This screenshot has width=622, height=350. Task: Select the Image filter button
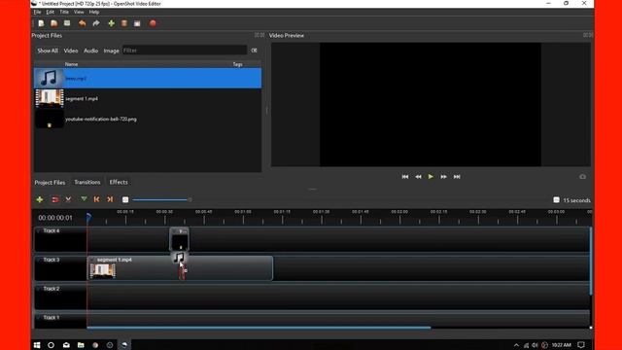[111, 51]
